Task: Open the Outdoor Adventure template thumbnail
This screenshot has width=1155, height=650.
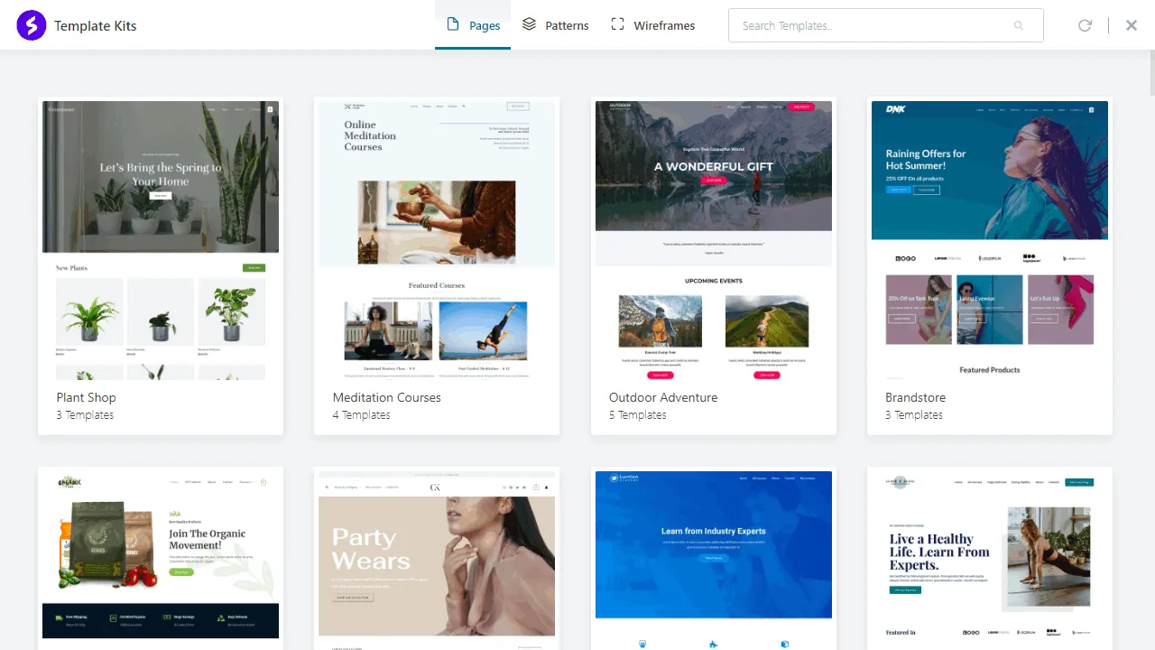Action: 714,240
